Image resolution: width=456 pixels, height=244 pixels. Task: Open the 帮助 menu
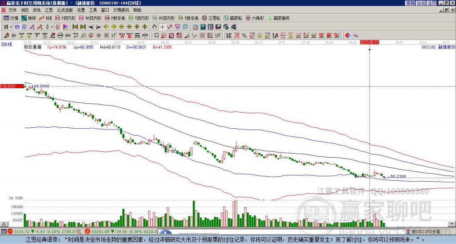pos(137,10)
